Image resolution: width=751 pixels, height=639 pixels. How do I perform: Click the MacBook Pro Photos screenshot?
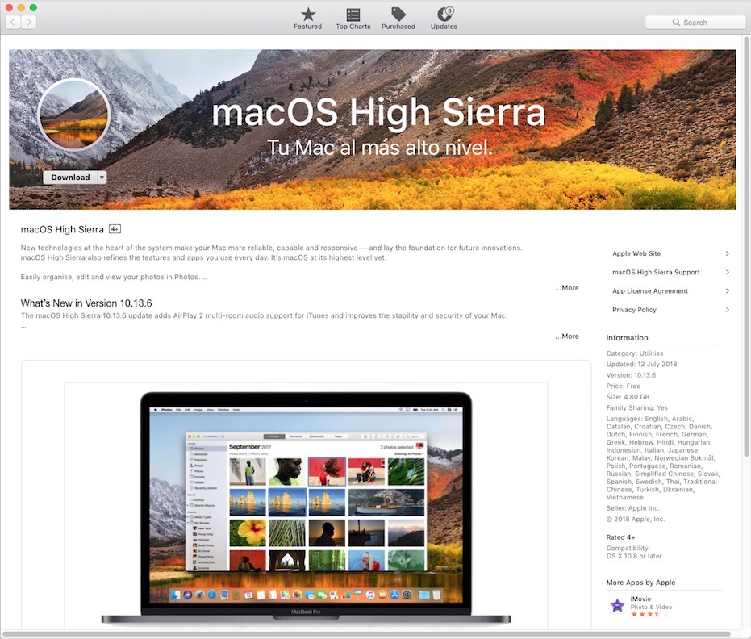point(306,507)
